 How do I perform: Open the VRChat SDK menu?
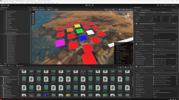tap(46, 3)
